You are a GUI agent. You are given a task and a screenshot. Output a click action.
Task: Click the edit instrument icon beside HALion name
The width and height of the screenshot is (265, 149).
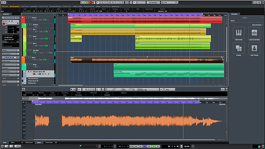pos(18,18)
